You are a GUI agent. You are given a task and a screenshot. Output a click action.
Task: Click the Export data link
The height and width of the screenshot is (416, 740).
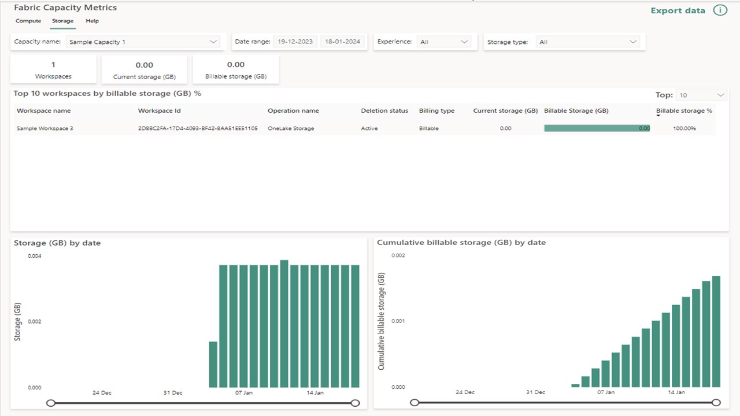[677, 10]
